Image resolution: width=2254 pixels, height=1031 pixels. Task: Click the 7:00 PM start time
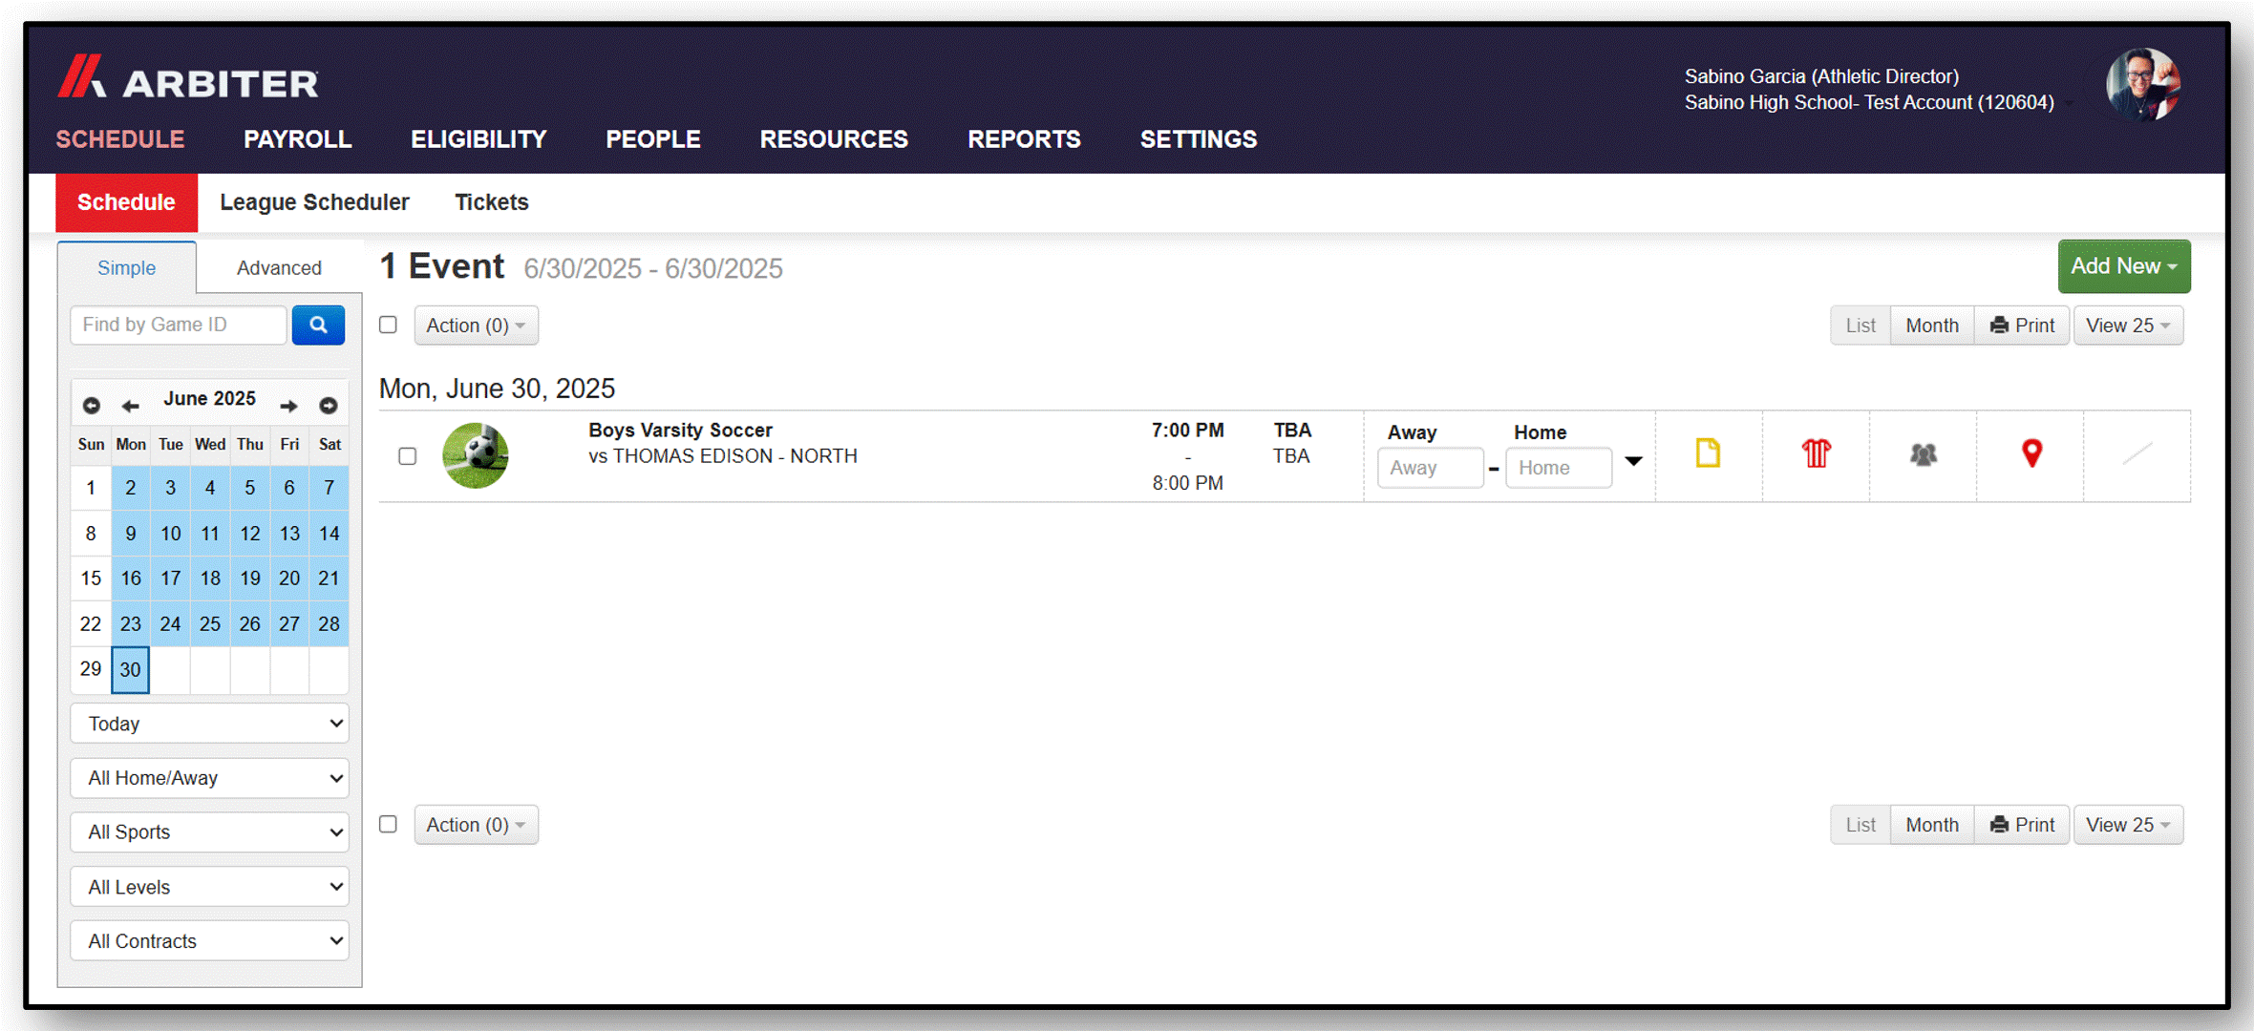click(x=1187, y=431)
